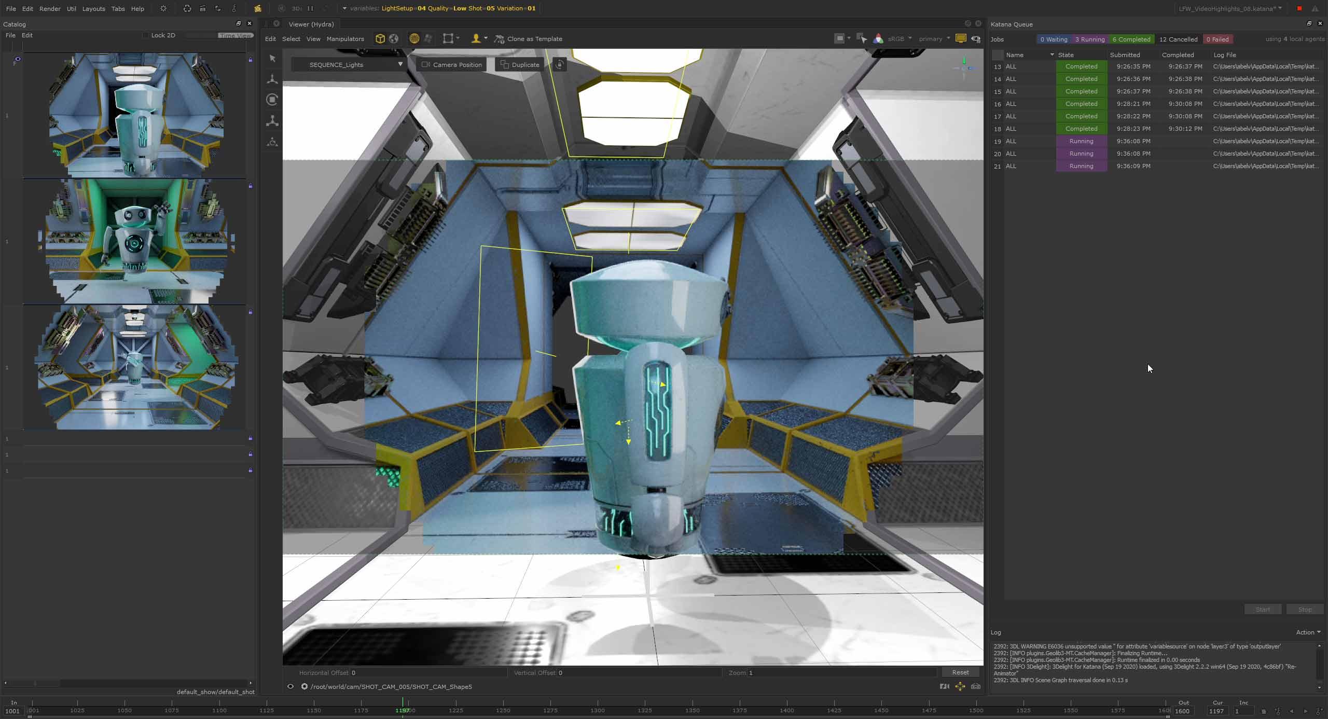Open the Action dropdown in Log panel
1328x719 pixels.
coord(1308,632)
